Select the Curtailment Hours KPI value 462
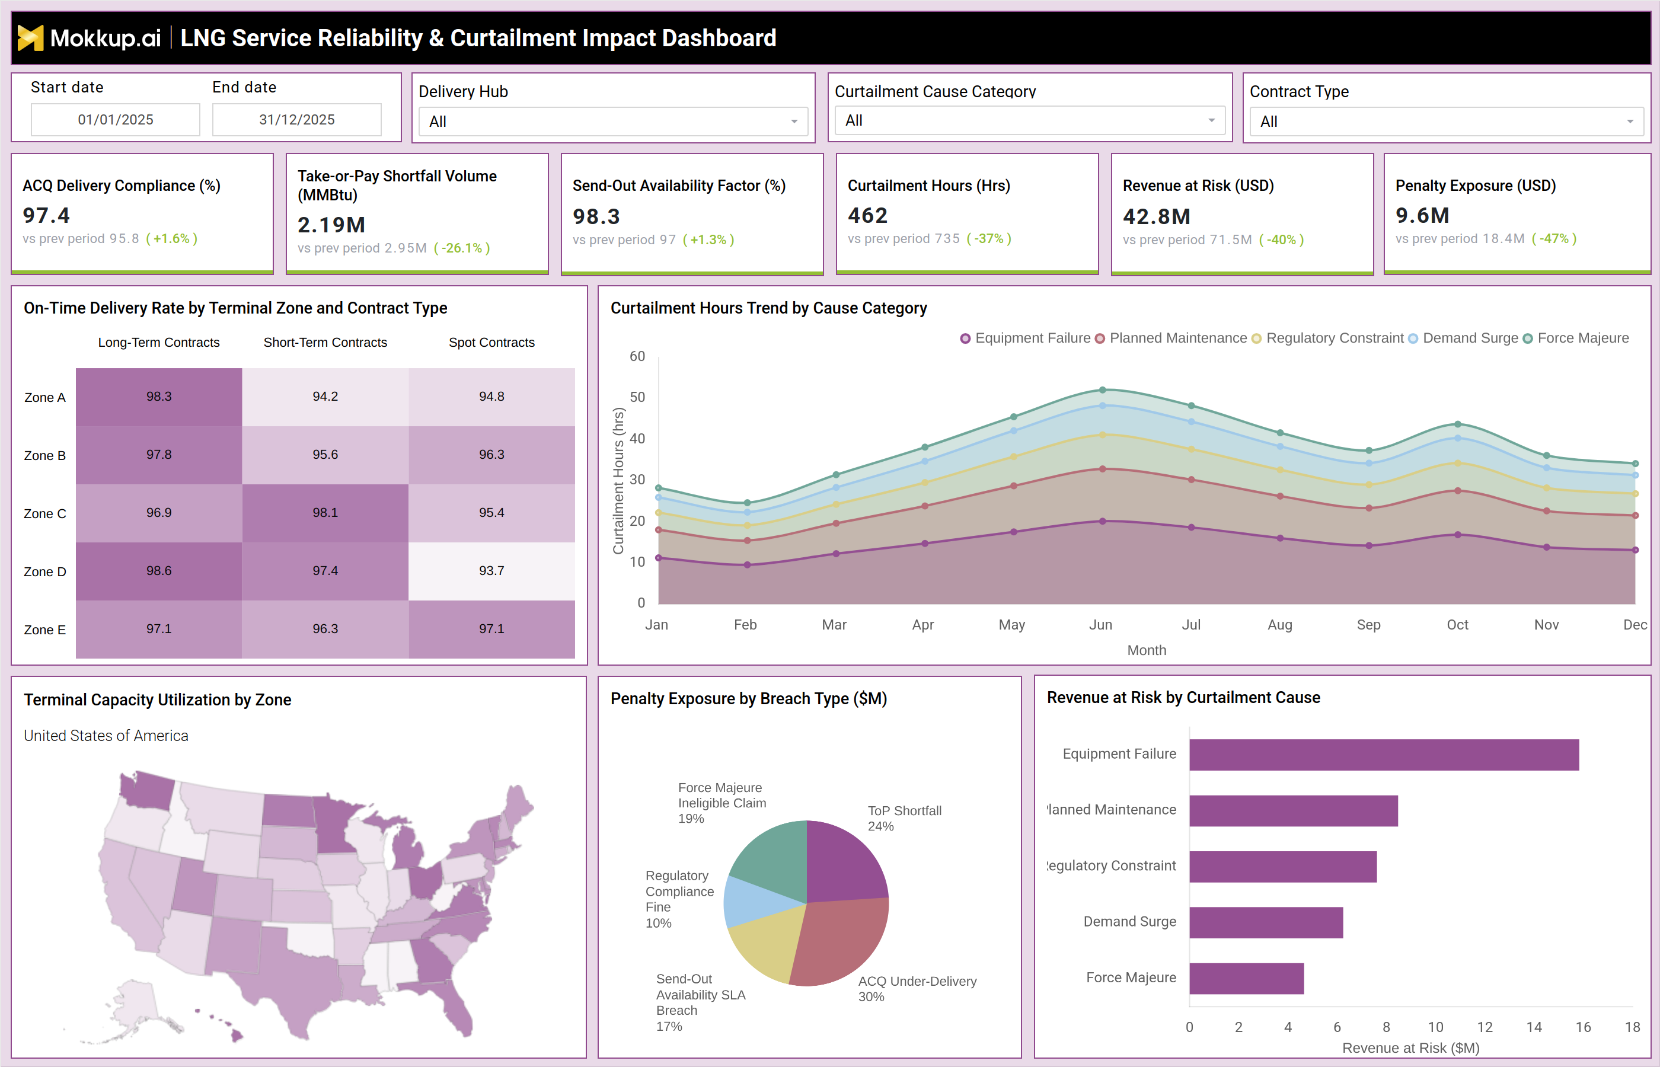This screenshot has height=1067, width=1660. [867, 216]
